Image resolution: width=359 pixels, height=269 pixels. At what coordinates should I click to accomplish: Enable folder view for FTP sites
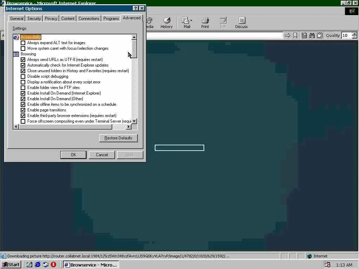coord(23,88)
